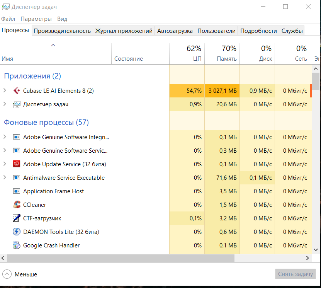Click horizontal scrollbar left arrow

click(3, 258)
